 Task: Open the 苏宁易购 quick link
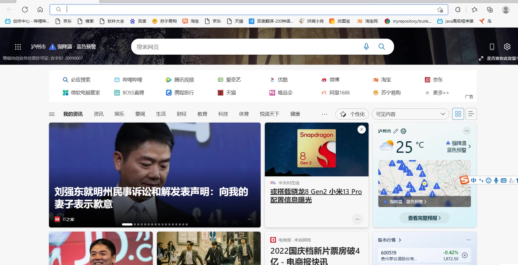pyautogui.click(x=387, y=93)
